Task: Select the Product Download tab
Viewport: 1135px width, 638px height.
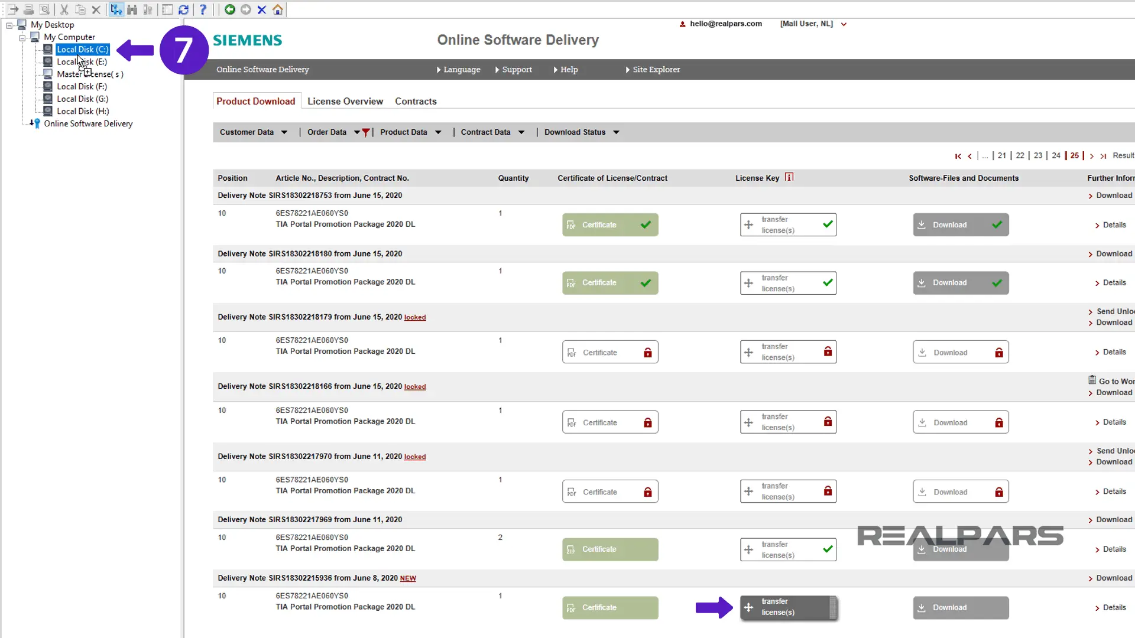Action: pos(256,102)
